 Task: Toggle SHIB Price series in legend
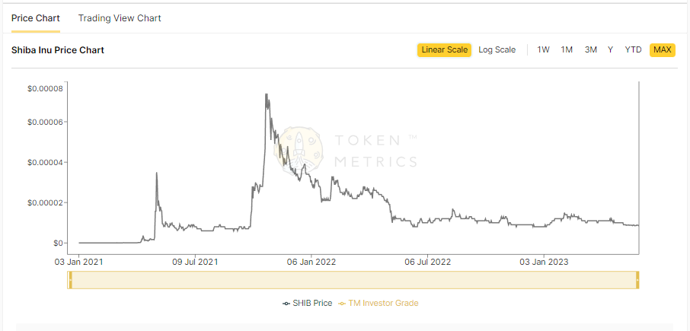click(312, 303)
